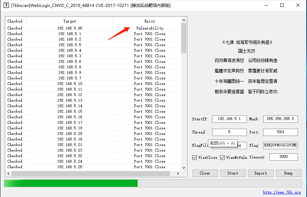307x197 pixels.
Task: Click the window title text in the title bar
Action: (91, 6)
